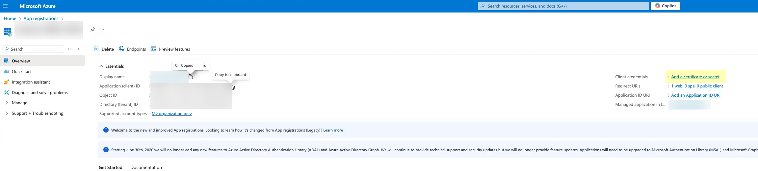
Task: Copy the Display name to clipboard
Action: tap(191, 77)
